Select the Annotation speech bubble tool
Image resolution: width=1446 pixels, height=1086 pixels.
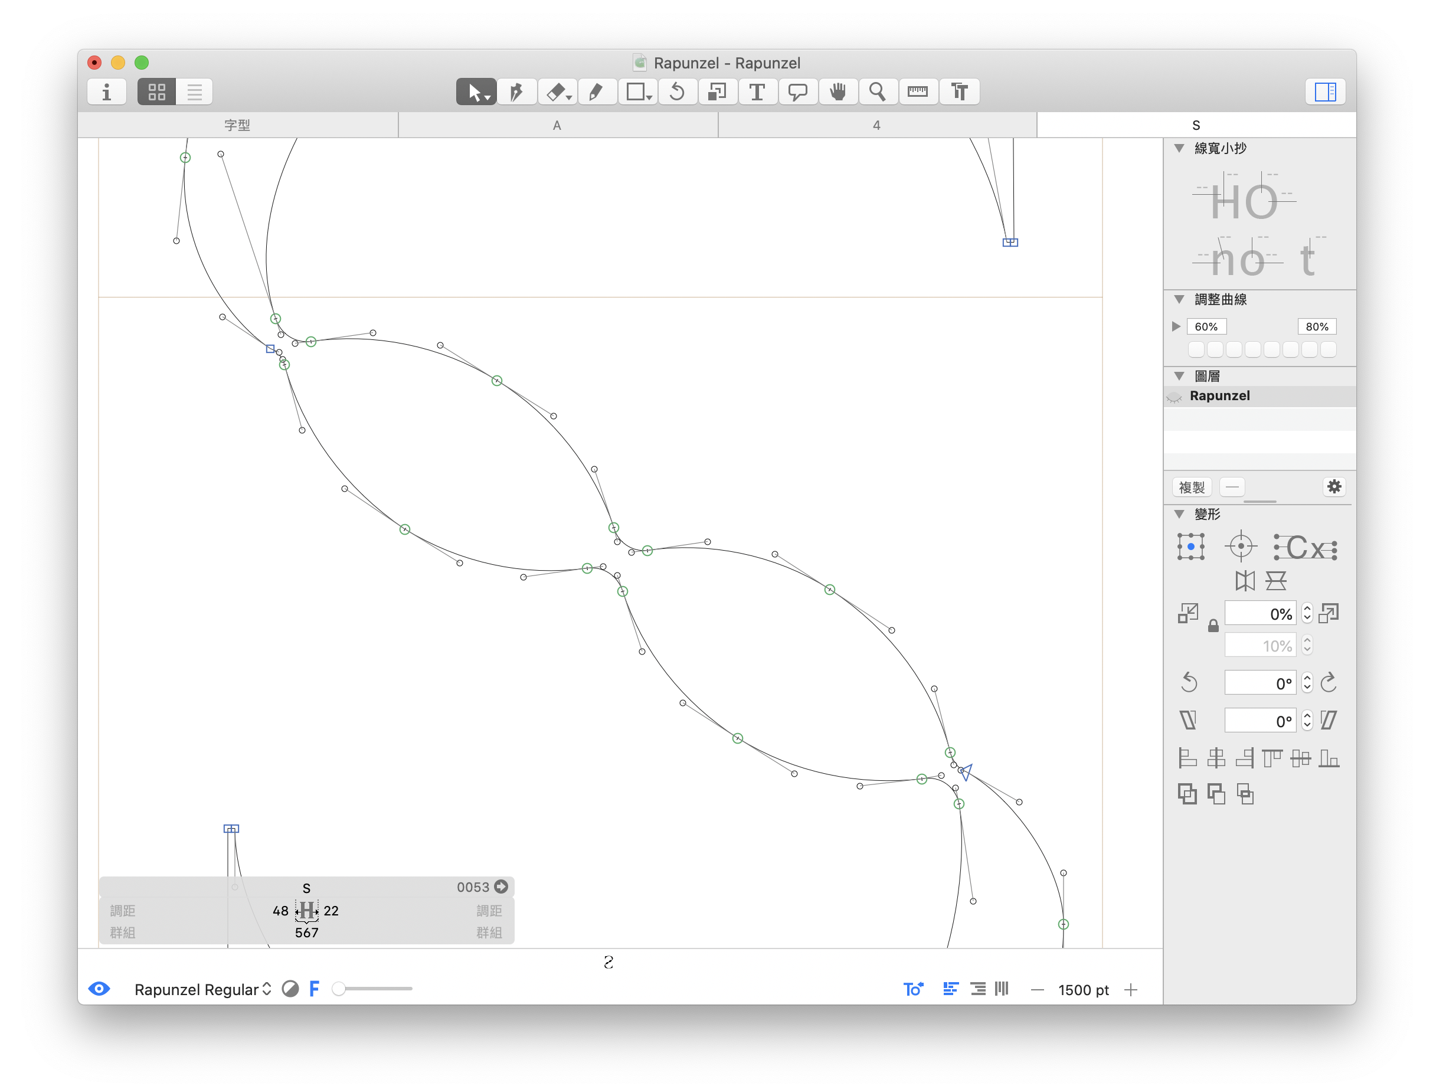797,92
